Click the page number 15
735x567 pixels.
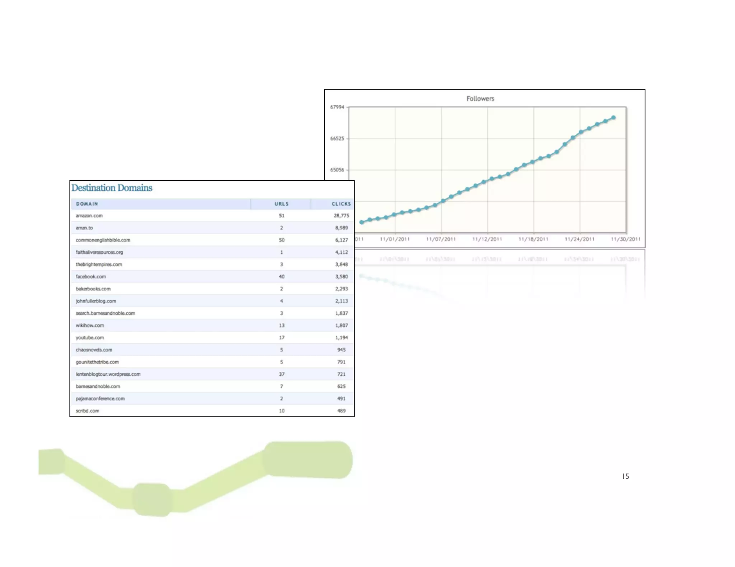pos(626,476)
